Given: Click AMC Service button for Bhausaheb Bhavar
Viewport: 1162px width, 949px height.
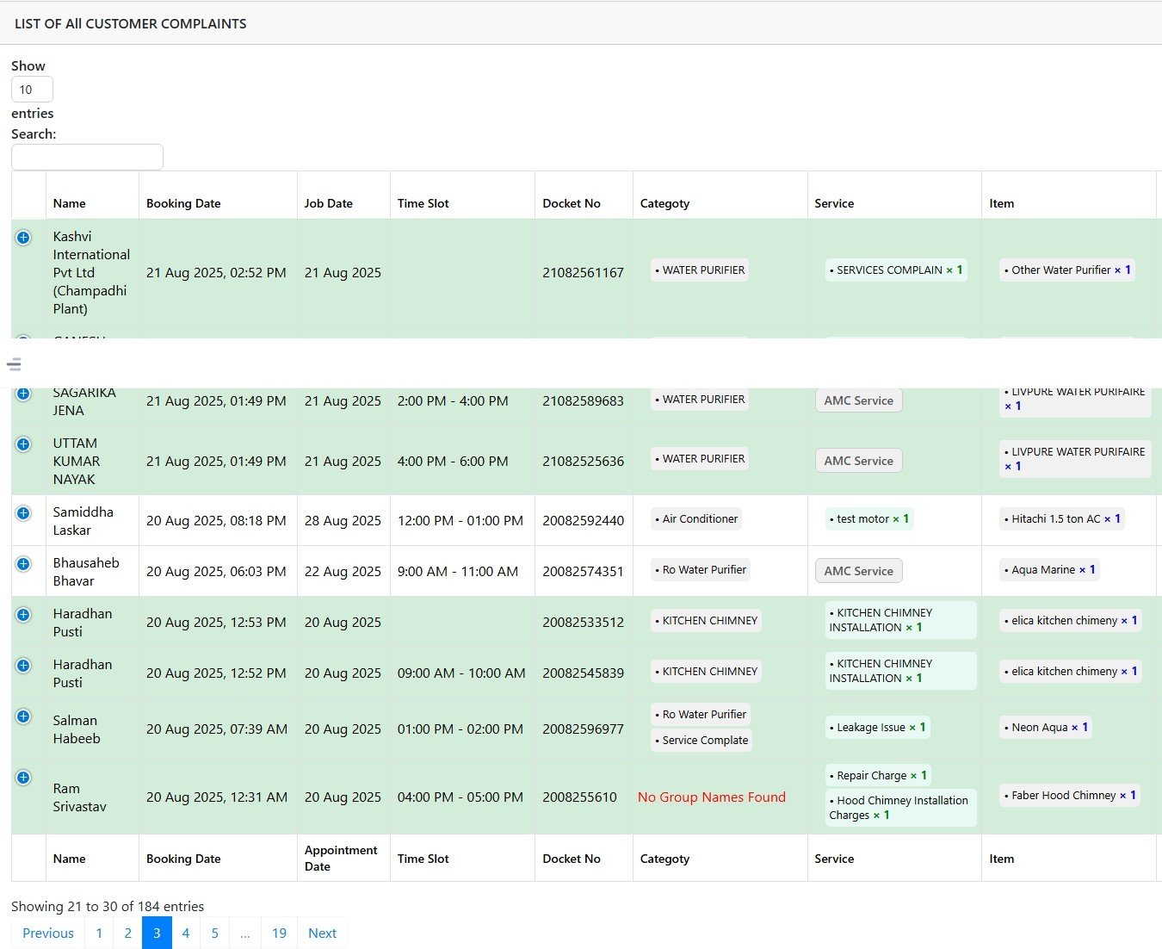Looking at the screenshot, I should [x=858, y=571].
